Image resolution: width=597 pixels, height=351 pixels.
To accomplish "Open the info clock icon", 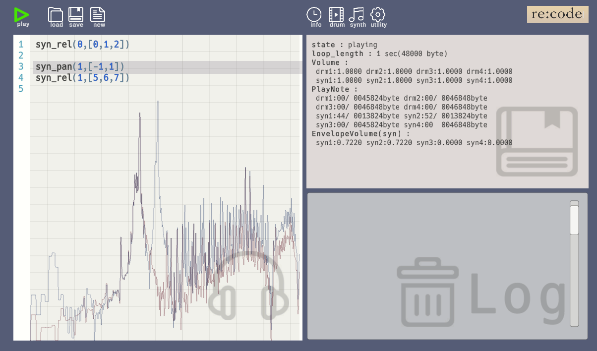I will pos(314,17).
